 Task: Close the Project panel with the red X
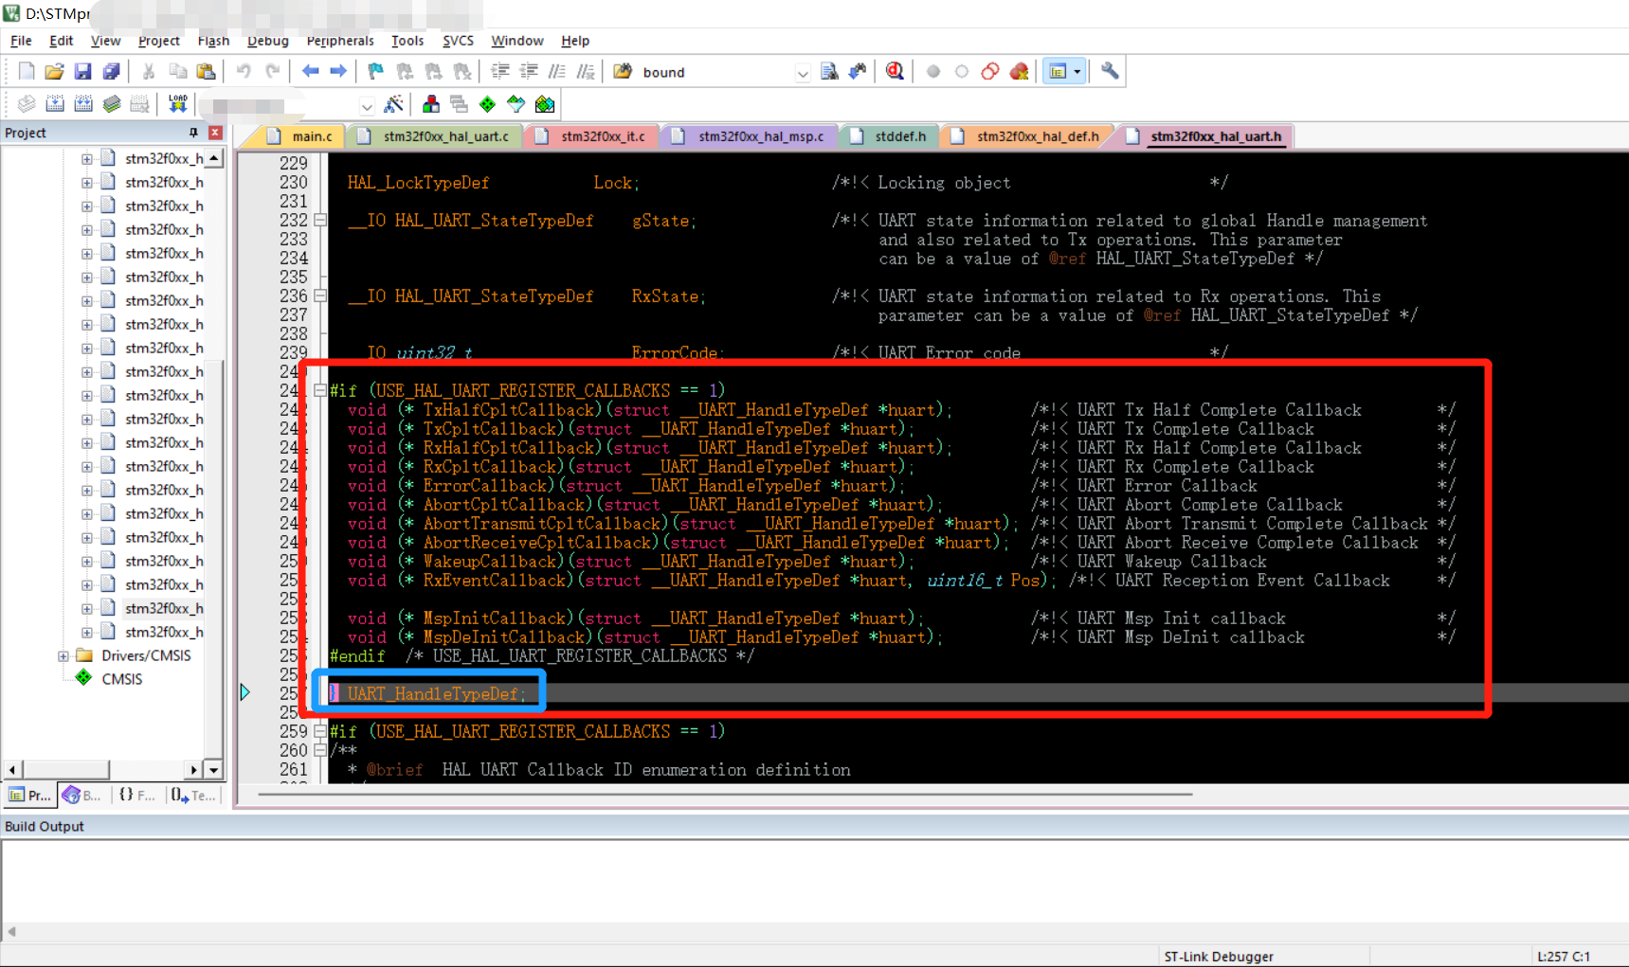point(215,133)
